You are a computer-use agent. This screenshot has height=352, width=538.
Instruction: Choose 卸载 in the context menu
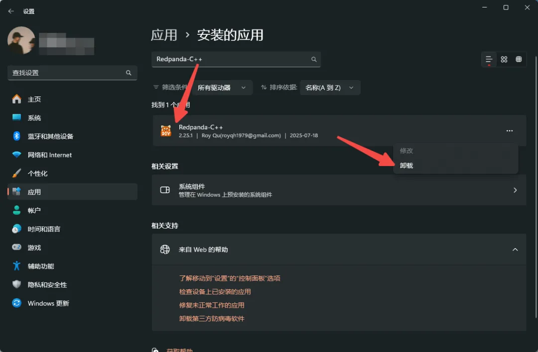point(456,166)
